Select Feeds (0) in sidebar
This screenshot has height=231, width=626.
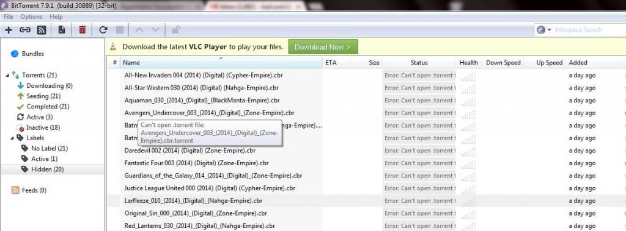click(x=34, y=190)
